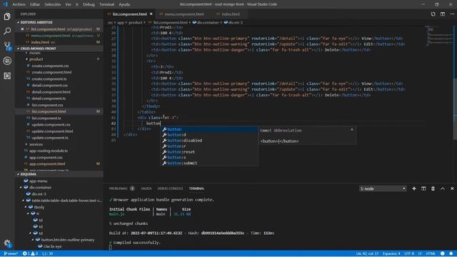Image resolution: width=457 pixels, height=257 pixels.
Task: Split the terminal panel
Action: coord(423,188)
